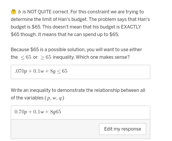The width and height of the screenshot is (172, 141).
Task: Click the thinking face emoji
Action: 13,12
